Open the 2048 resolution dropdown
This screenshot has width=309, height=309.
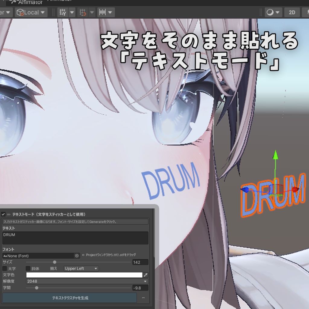(x=87, y=281)
